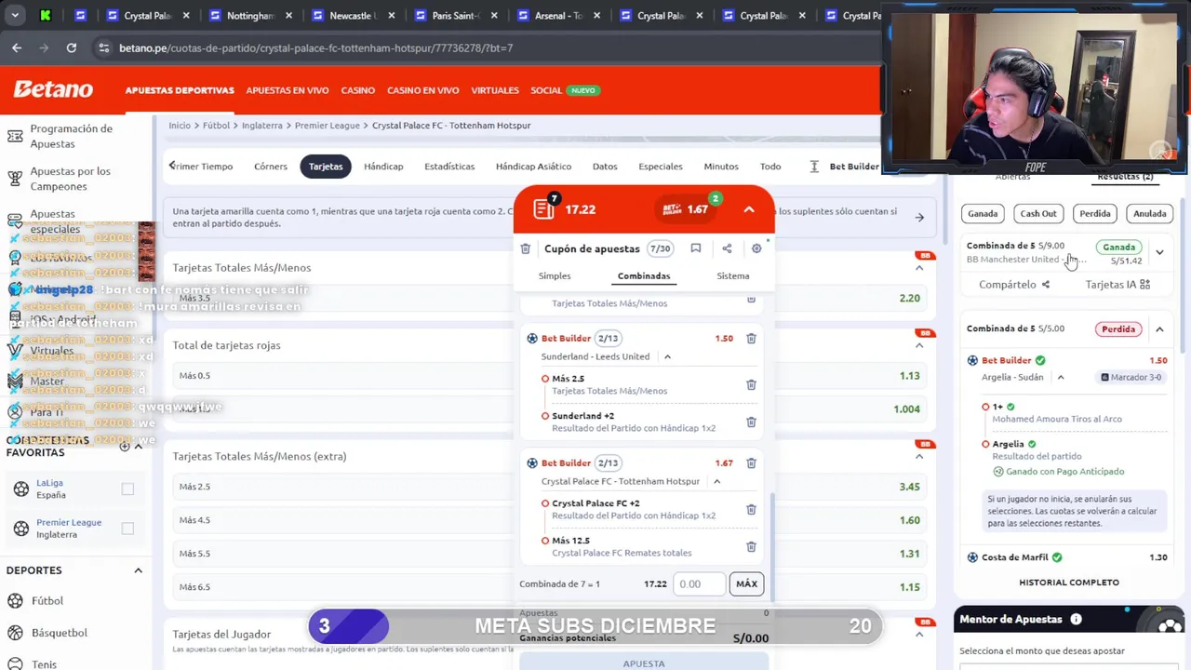The height and width of the screenshot is (670, 1191).
Task: Click the APUESTA place bet button
Action: (x=644, y=662)
